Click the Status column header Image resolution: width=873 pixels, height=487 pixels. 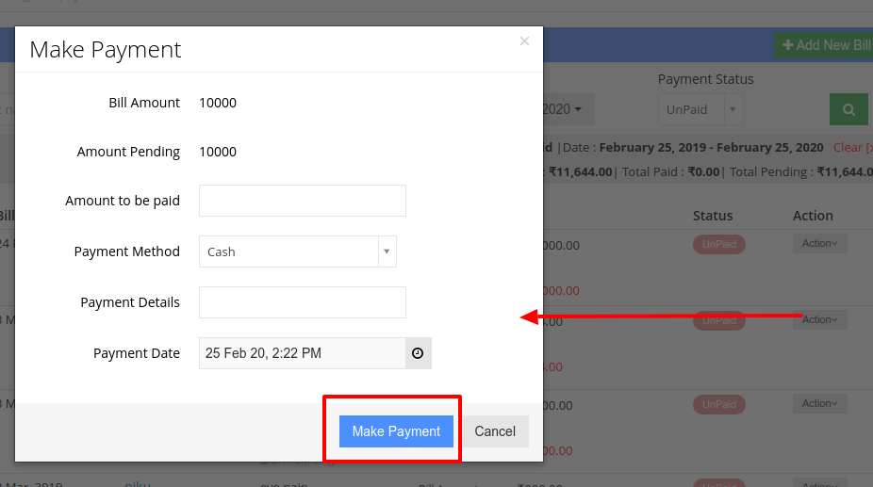click(x=713, y=216)
